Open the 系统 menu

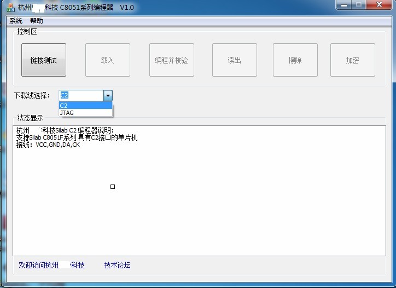coord(16,21)
